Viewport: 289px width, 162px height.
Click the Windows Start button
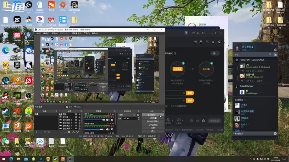4,159
